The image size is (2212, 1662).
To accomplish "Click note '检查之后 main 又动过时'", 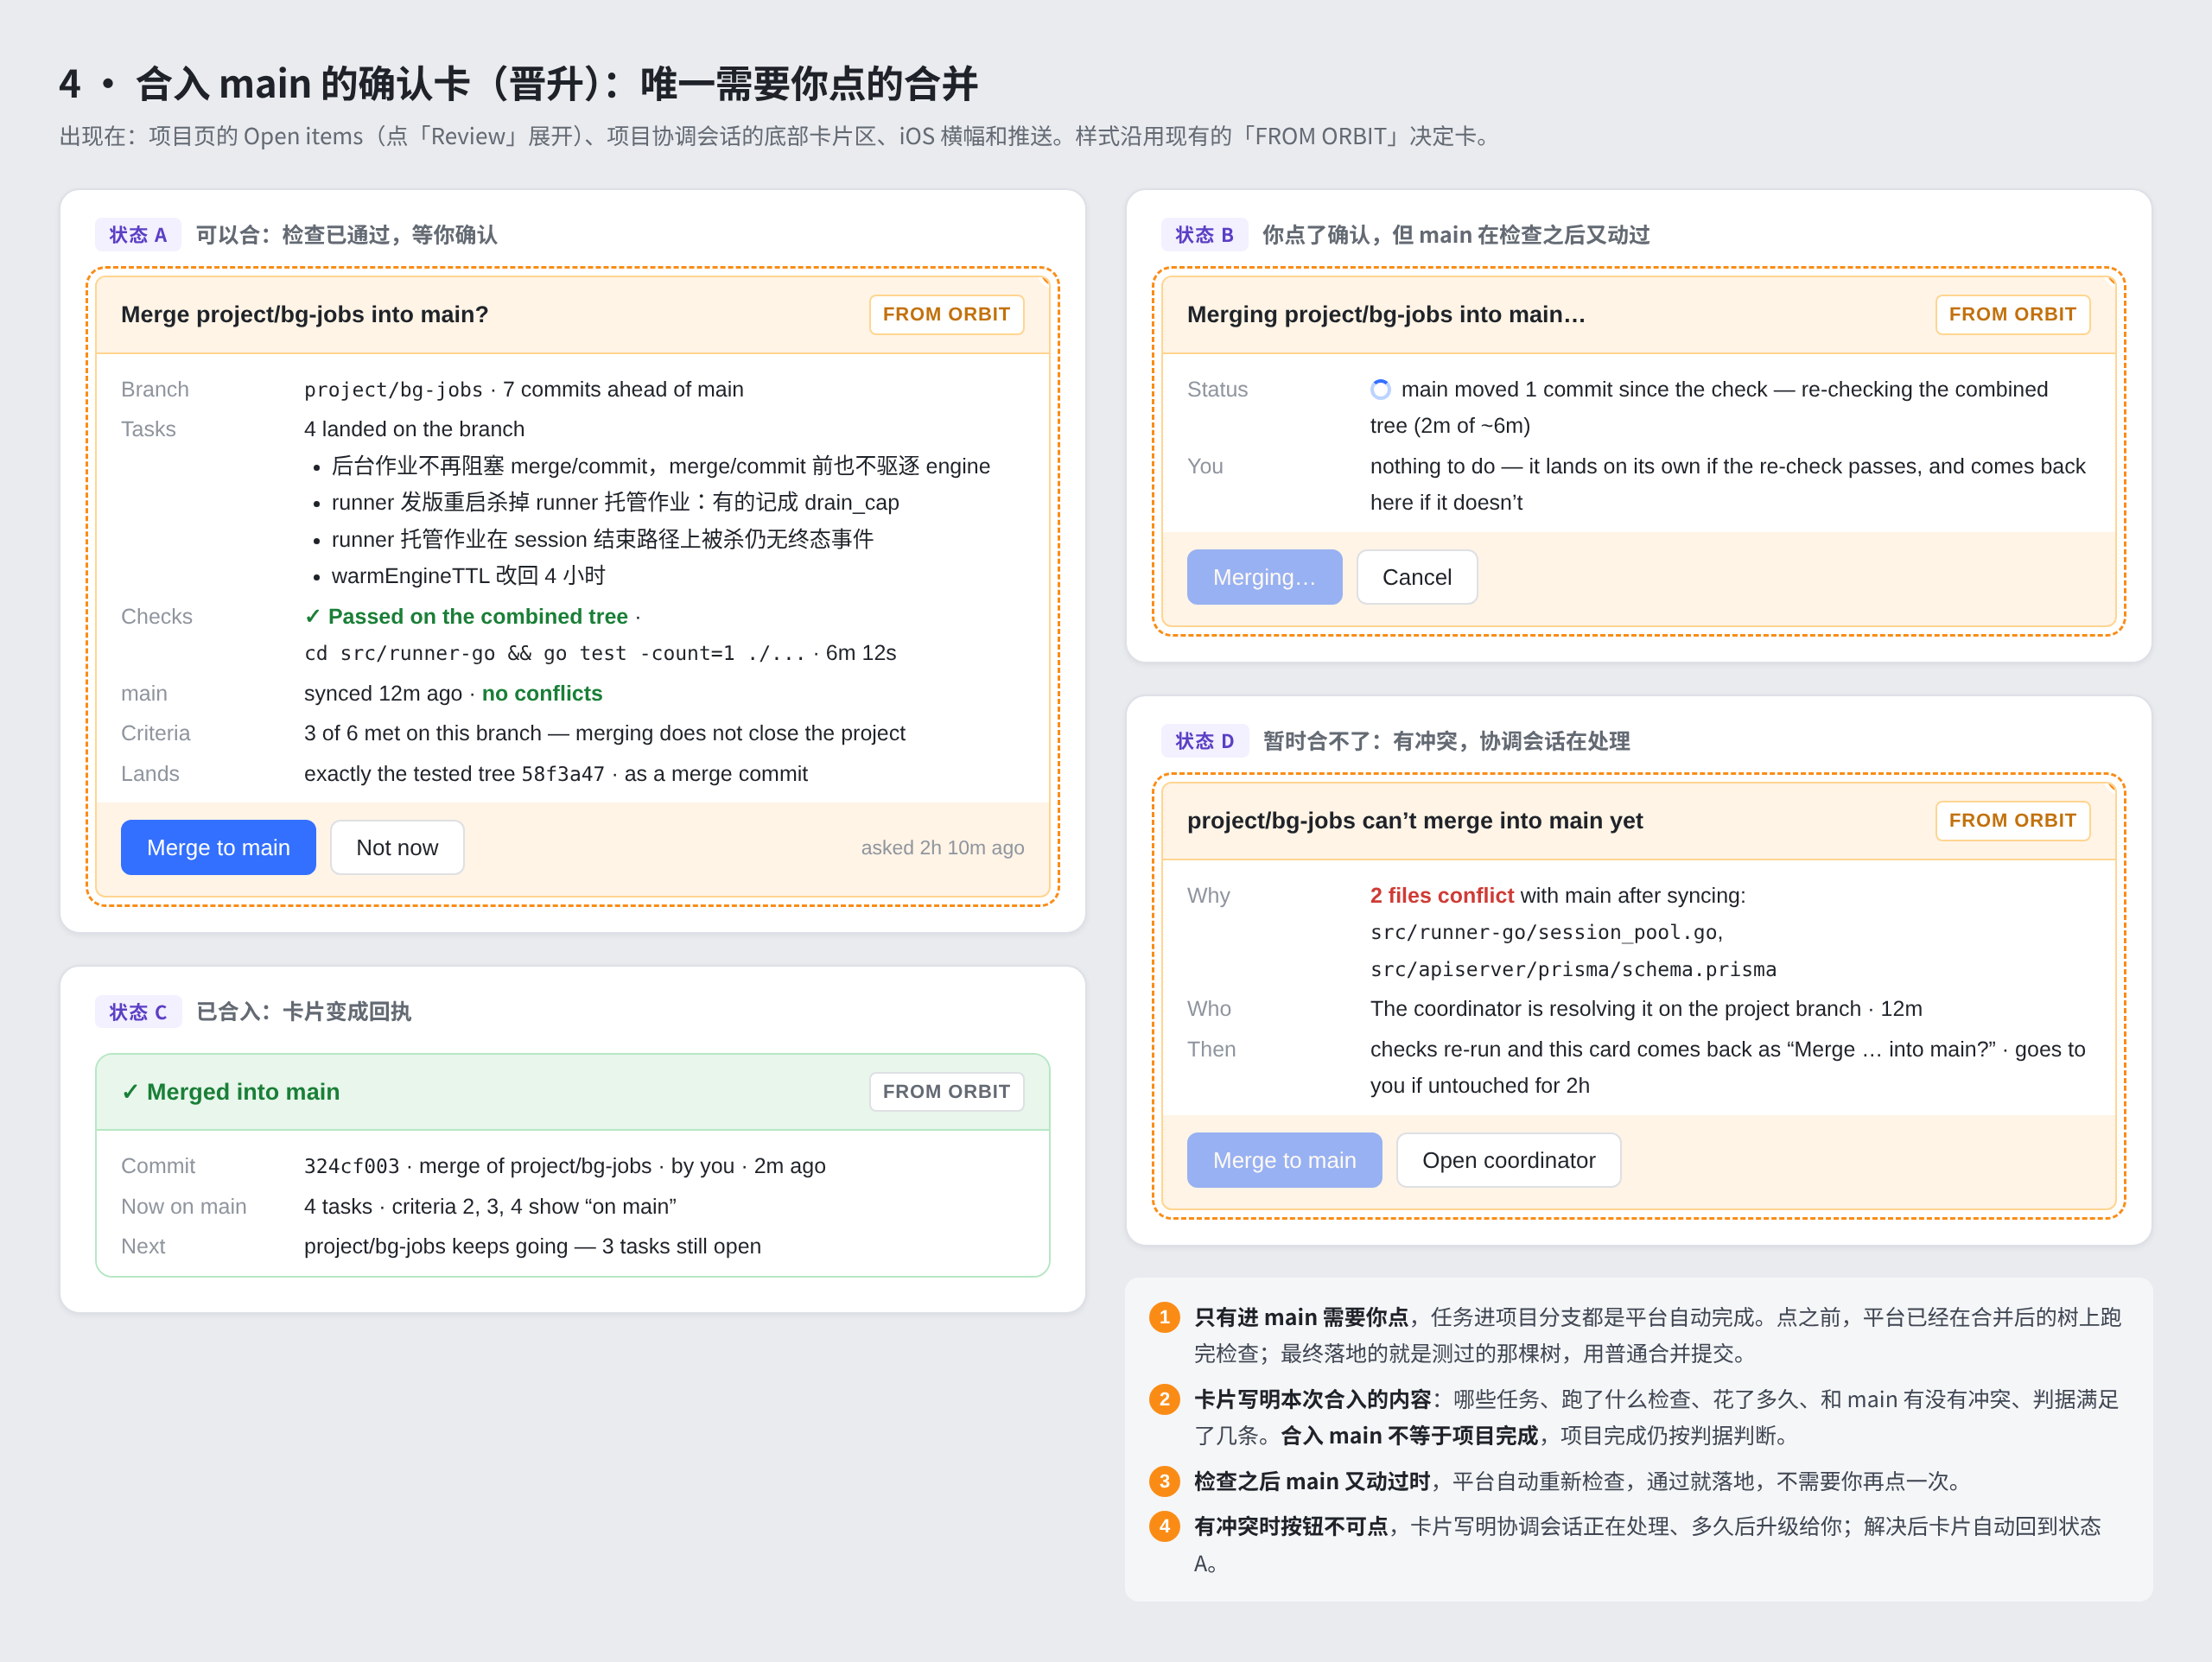I will click(1312, 1481).
